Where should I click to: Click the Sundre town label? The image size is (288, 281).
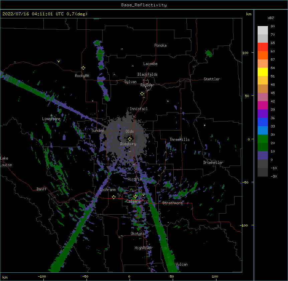coord(98,130)
